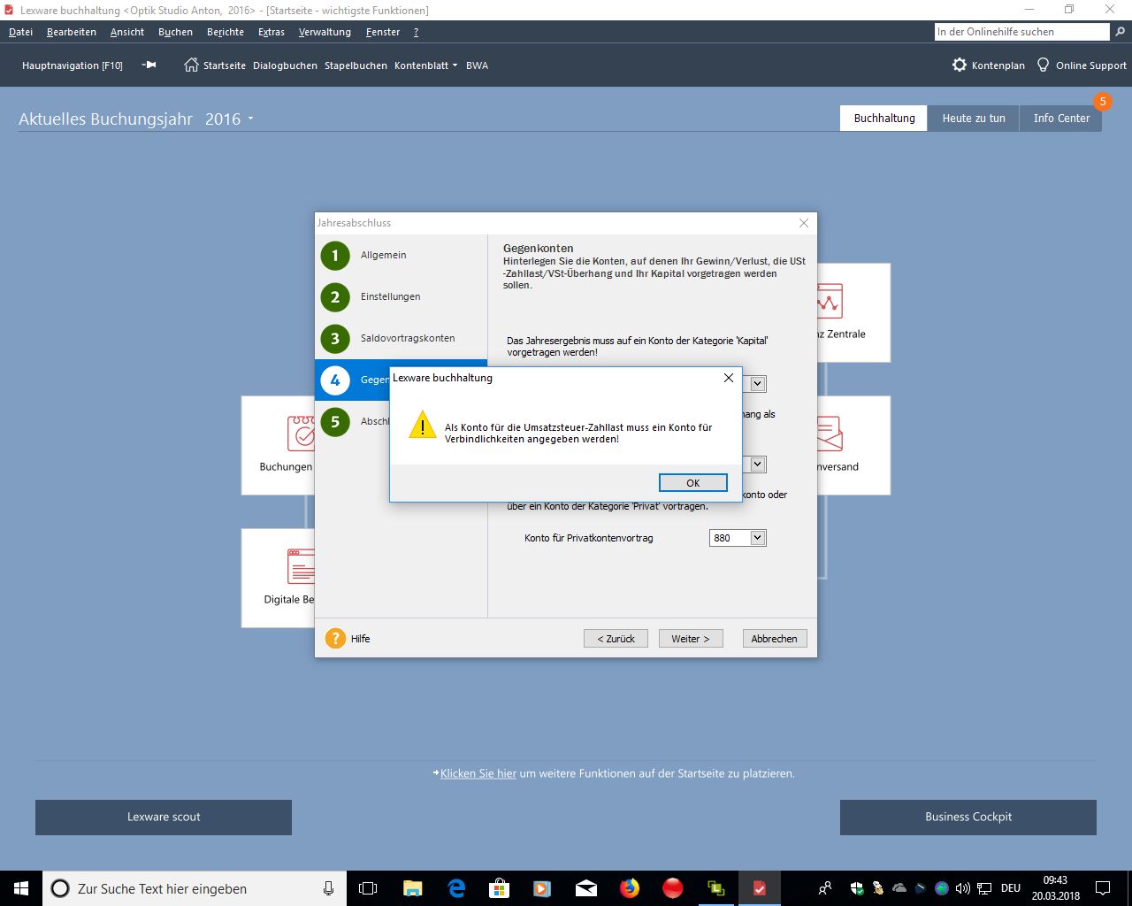
Task: Click the yellow warning triangle icon
Action: 423,426
